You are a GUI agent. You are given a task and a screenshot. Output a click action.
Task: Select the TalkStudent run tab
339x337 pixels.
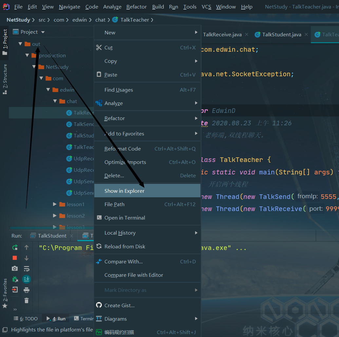[52, 236]
